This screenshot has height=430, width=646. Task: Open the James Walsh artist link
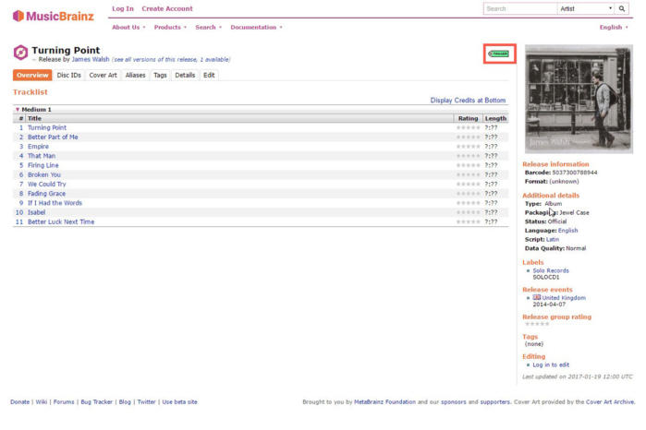91,59
